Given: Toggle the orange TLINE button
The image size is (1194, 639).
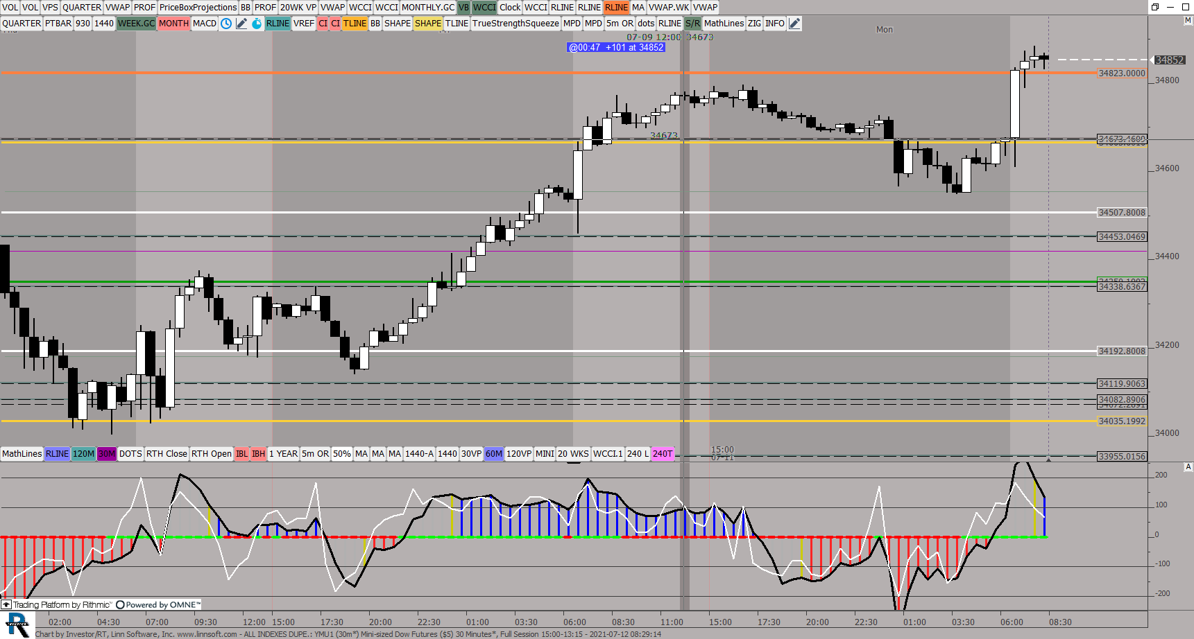Looking at the screenshot, I should [x=355, y=23].
